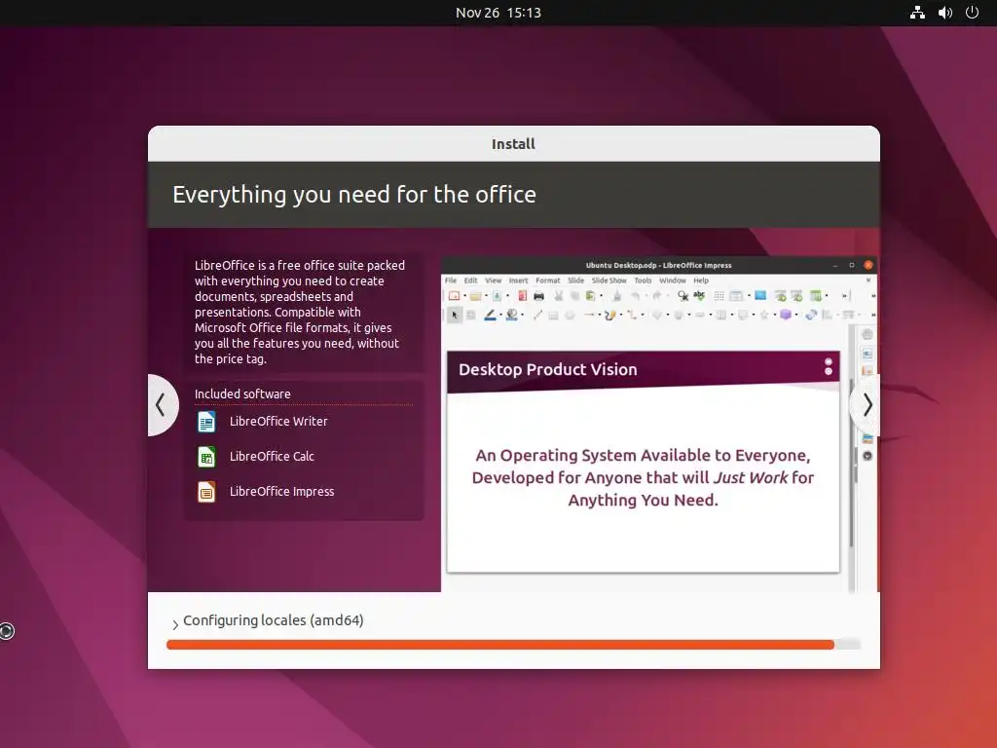Click the LibreOffice Writer icon in Included software
This screenshot has width=997, height=748.
point(206,421)
